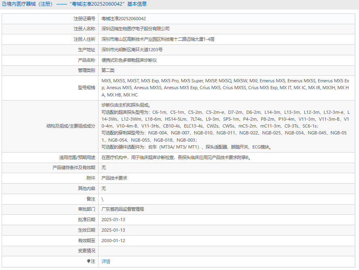The height and width of the screenshot is (270, 359).
Task: Click the 有效期至 label cell
Action: tap(50, 241)
